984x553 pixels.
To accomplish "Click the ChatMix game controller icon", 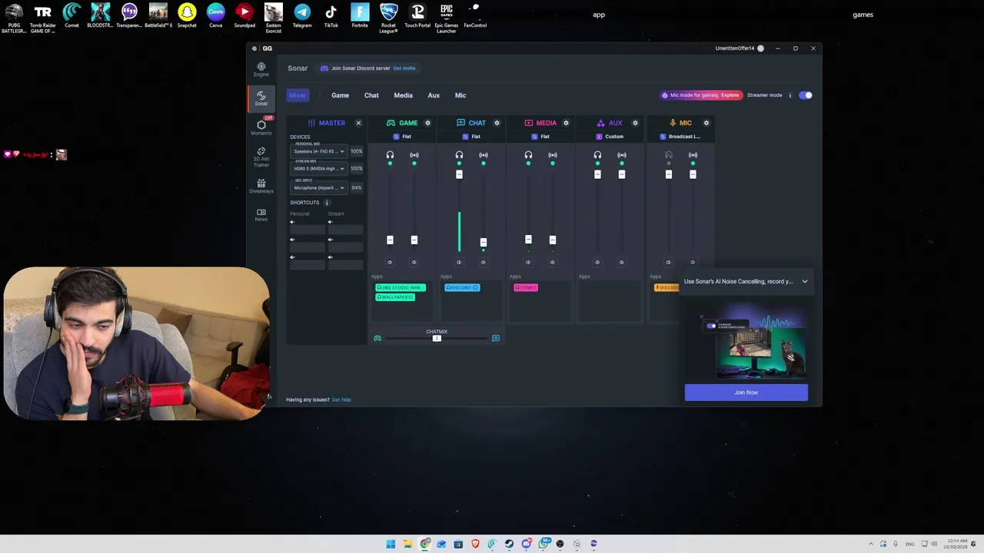I will click(377, 338).
